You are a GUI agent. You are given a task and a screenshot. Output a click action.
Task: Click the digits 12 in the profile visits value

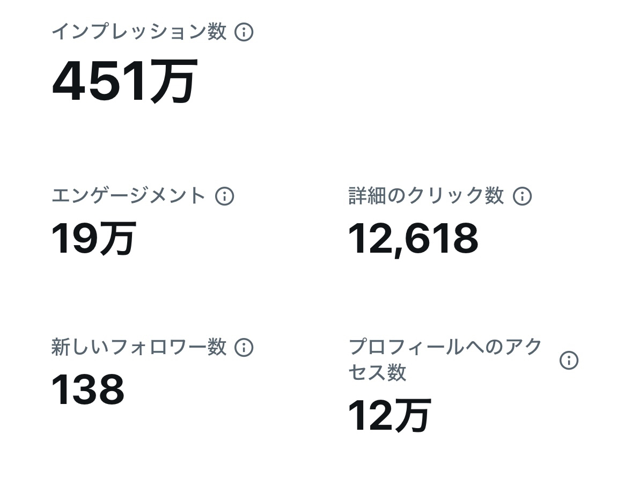tap(370, 416)
